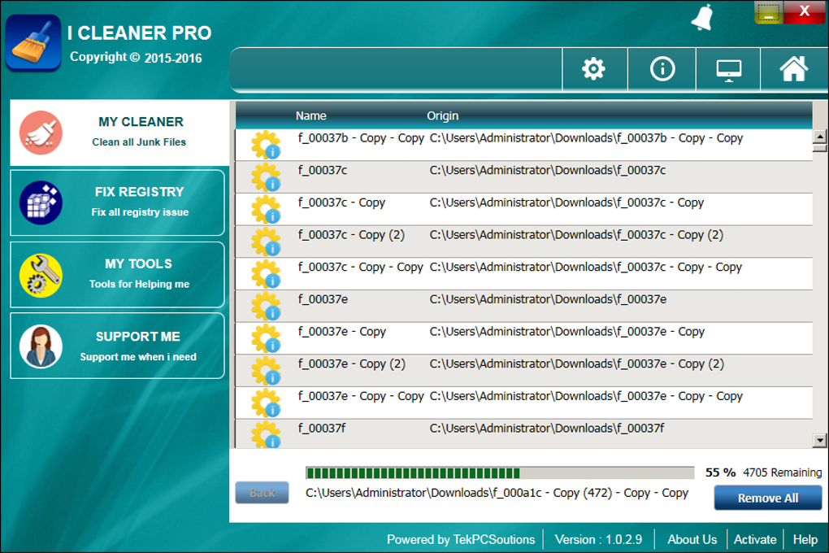Click the scan progress bar
This screenshot has width=829, height=553.
(500, 472)
